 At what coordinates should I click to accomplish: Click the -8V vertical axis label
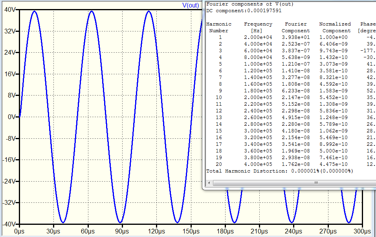11,138
